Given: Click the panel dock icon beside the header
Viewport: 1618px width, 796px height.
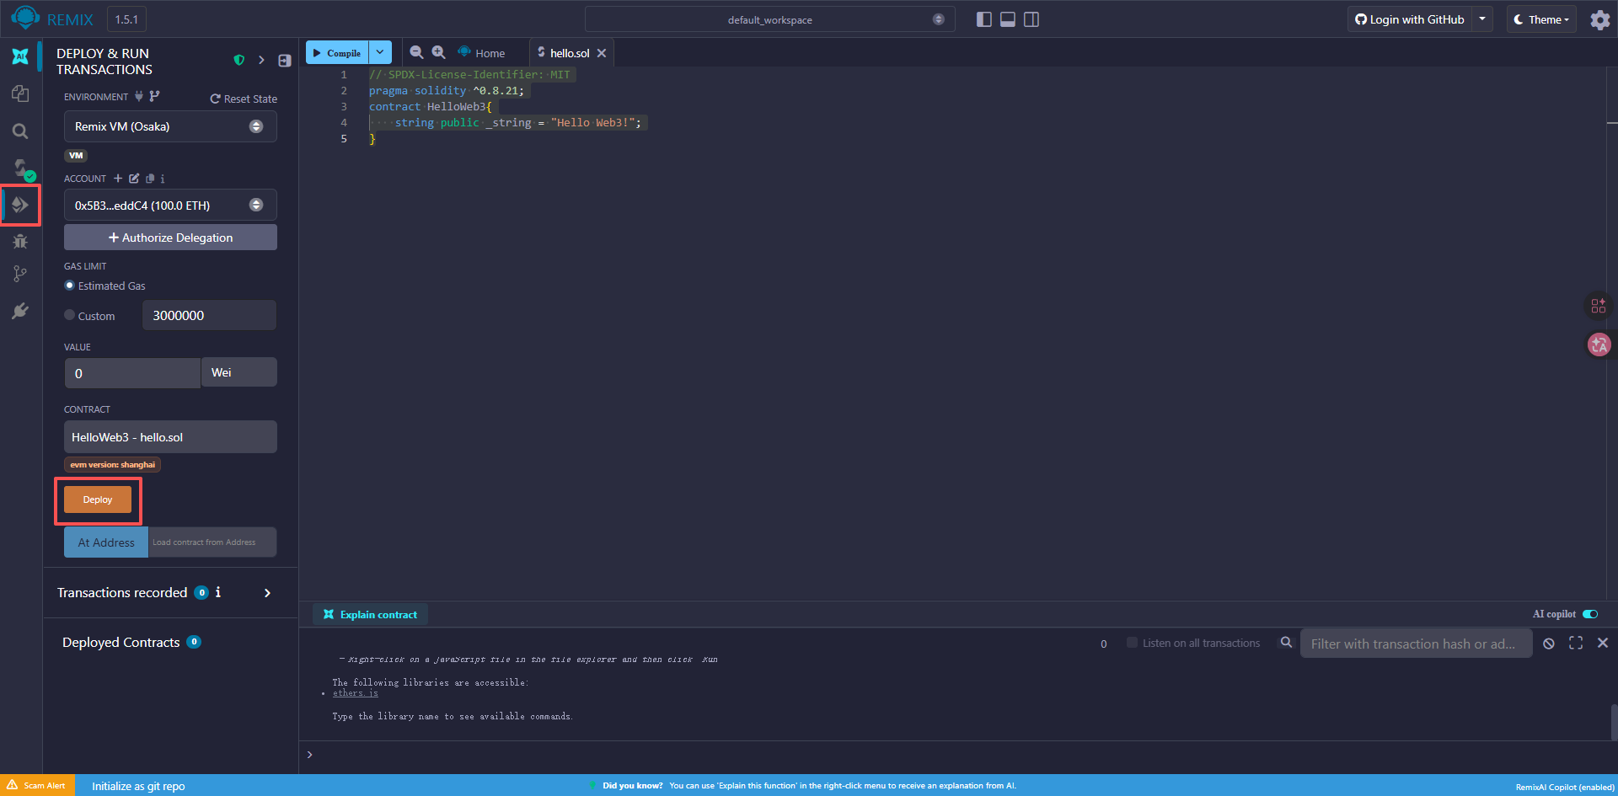Looking at the screenshot, I should [x=285, y=61].
